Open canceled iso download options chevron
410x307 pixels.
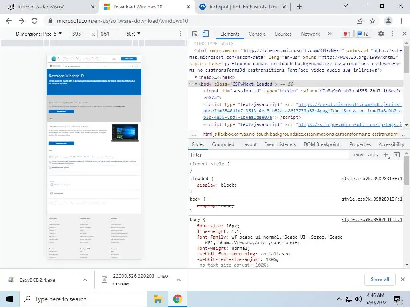179,280
